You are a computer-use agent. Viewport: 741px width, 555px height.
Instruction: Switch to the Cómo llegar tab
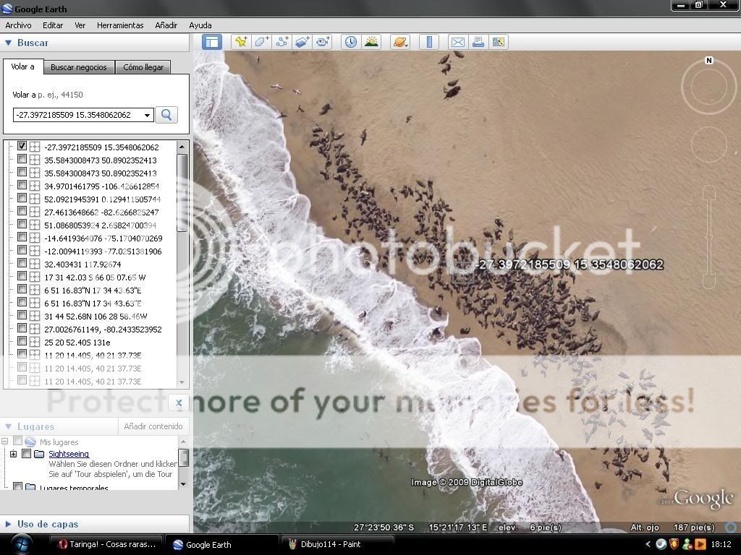pyautogui.click(x=143, y=67)
